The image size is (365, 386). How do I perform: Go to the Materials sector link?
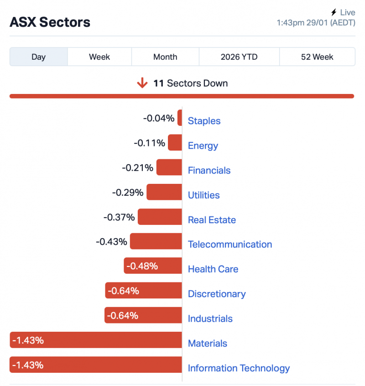(208, 343)
